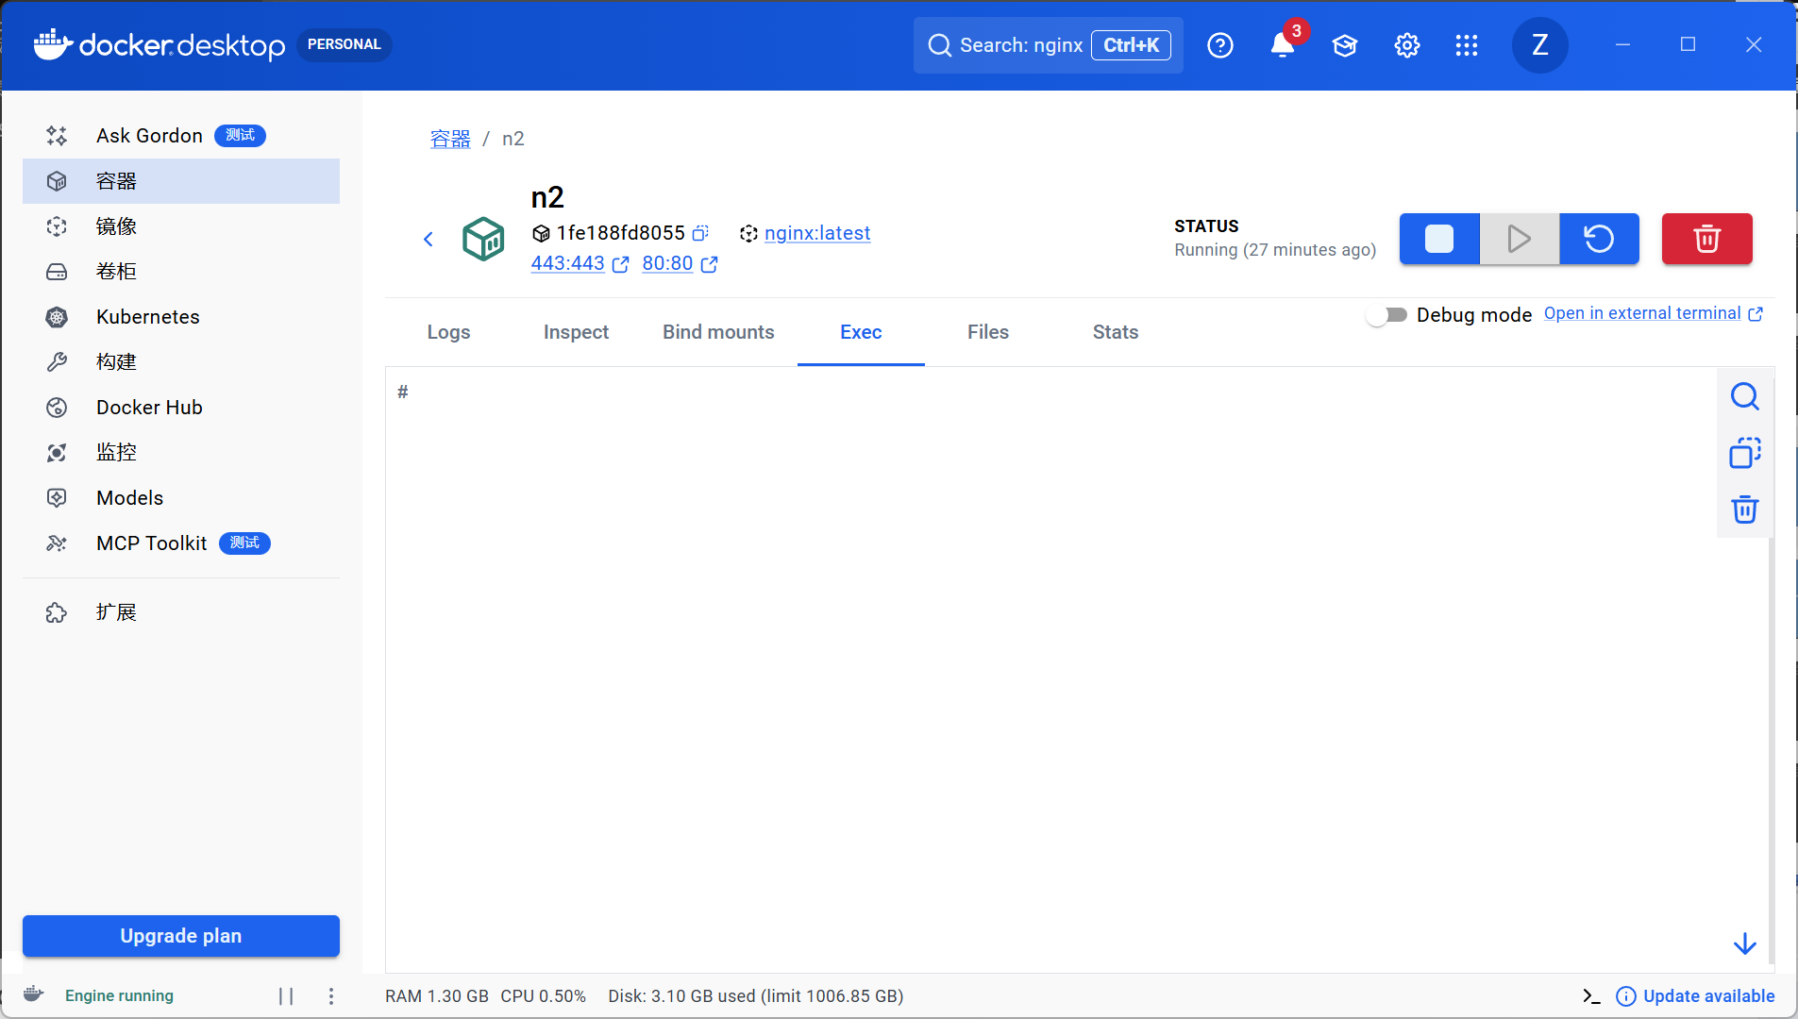Image resolution: width=1798 pixels, height=1019 pixels.
Task: Pause the Docker engine
Action: [286, 996]
